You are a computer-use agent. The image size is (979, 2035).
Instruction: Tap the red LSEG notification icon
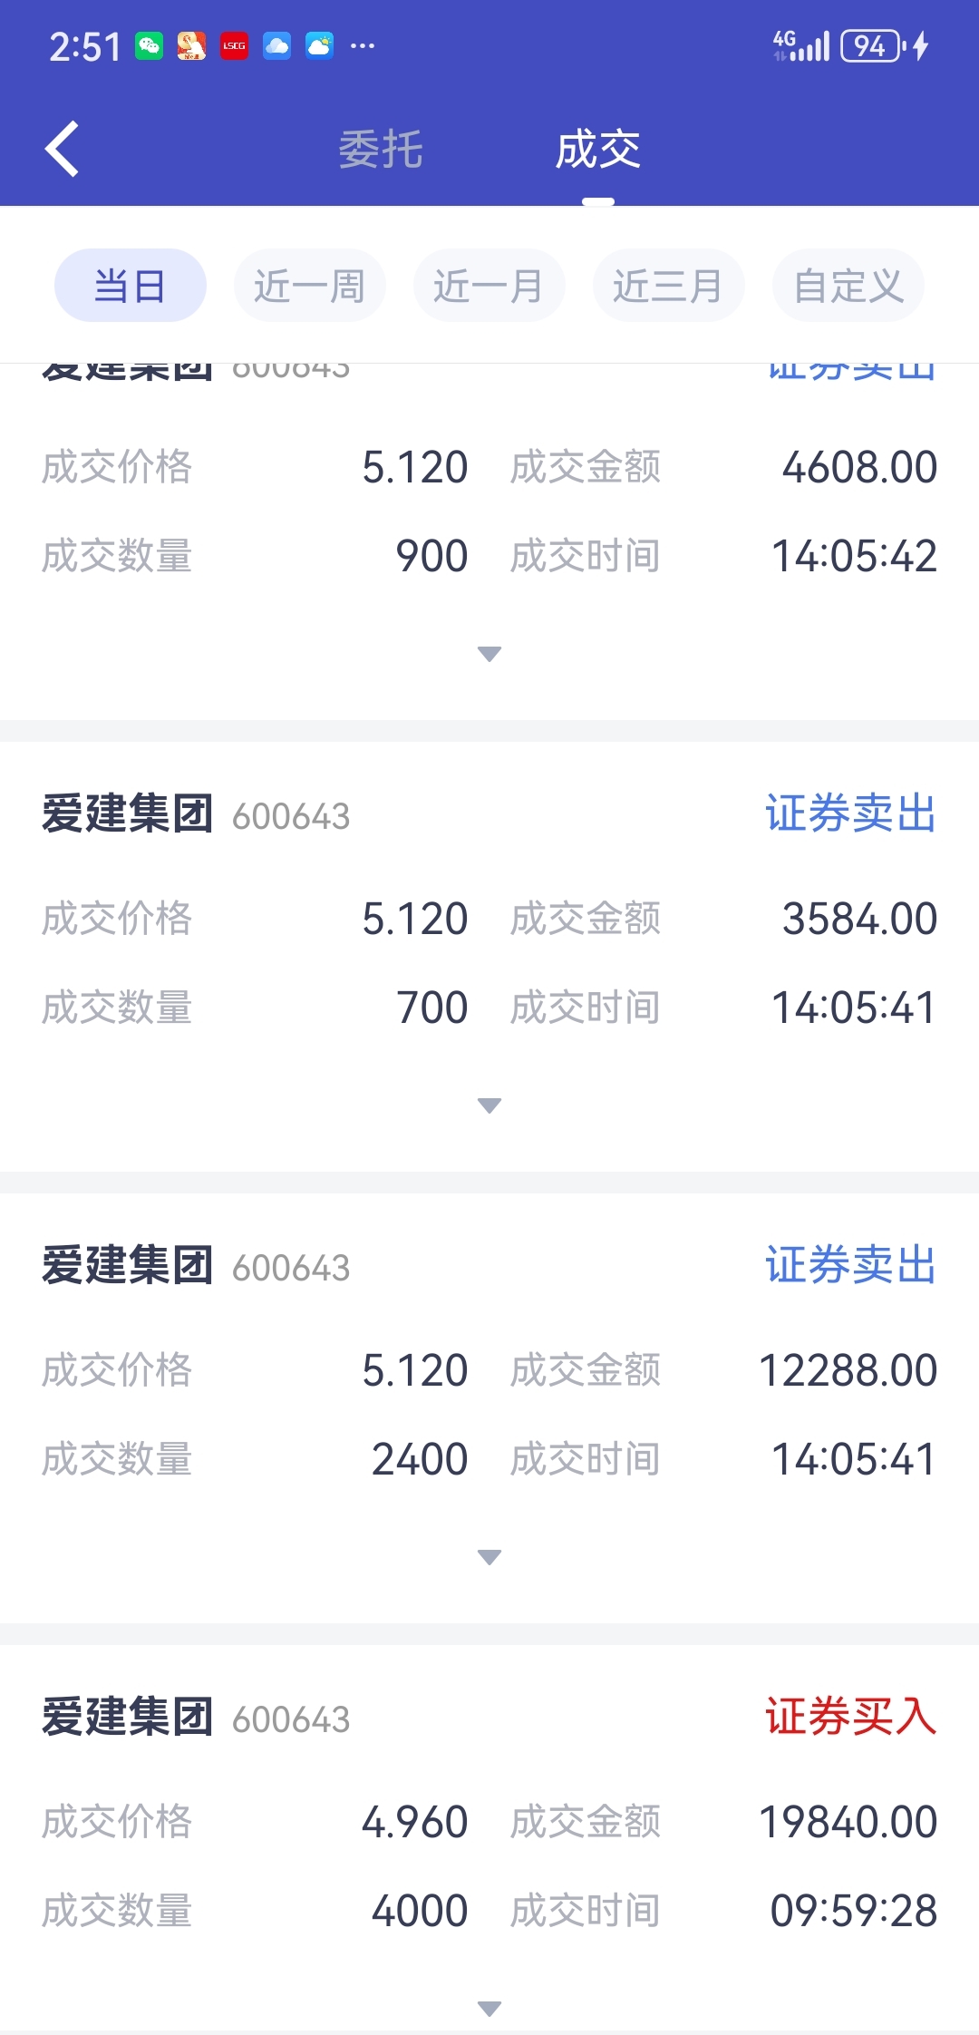coord(234,45)
